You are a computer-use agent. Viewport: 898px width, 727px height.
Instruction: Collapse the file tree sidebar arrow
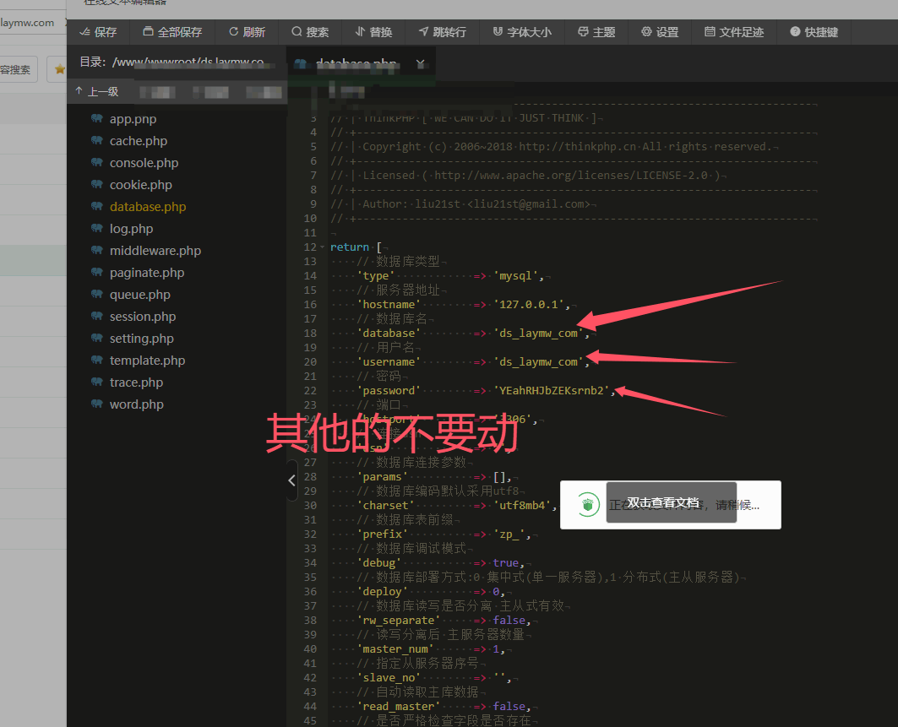pos(292,480)
